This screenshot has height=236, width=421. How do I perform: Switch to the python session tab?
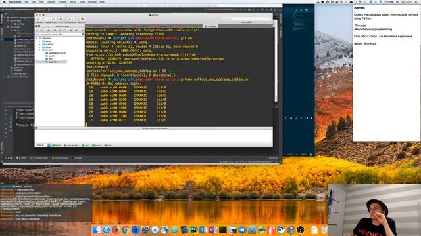pyautogui.click(x=210, y=26)
